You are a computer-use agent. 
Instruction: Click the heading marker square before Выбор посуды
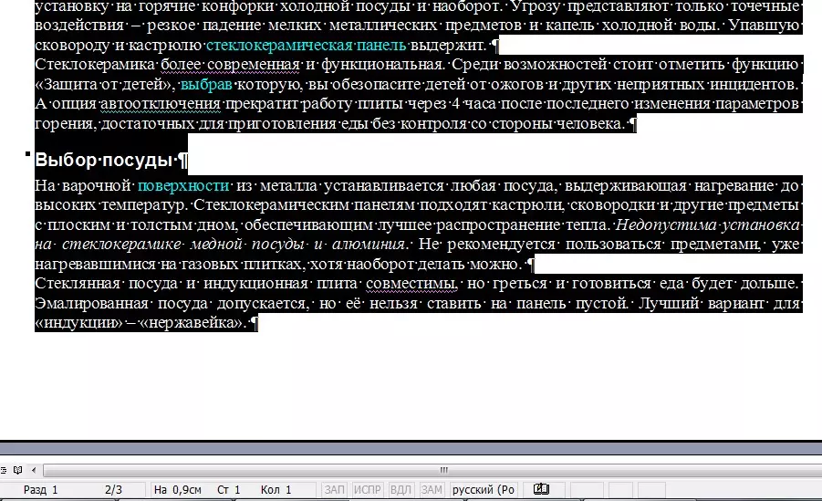tap(27, 153)
